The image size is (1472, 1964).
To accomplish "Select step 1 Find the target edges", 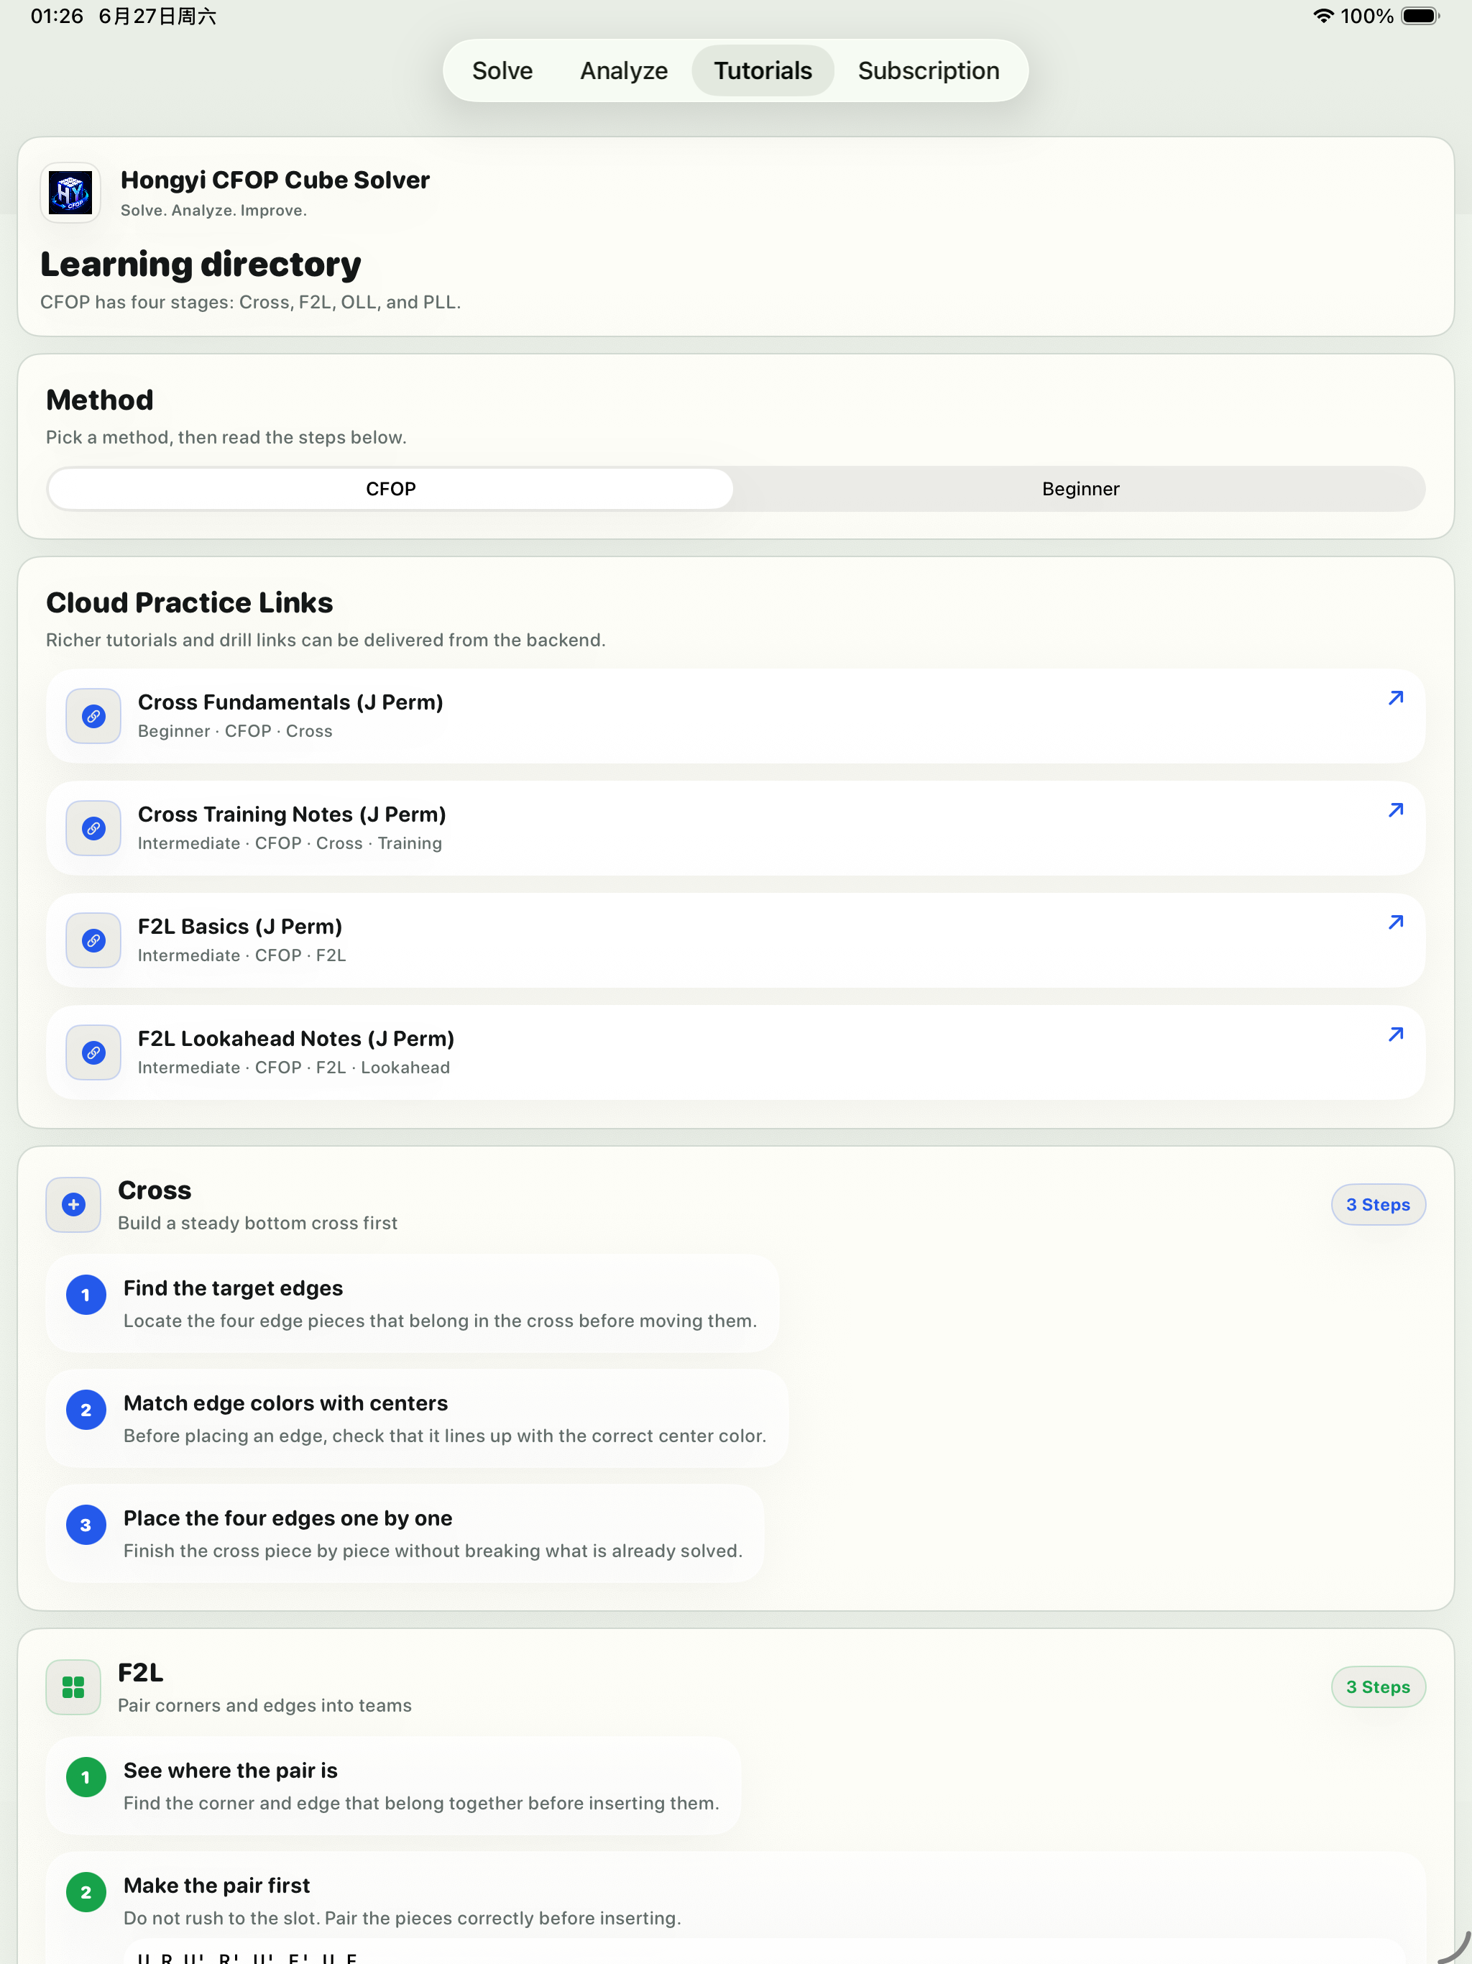I will coord(413,1303).
